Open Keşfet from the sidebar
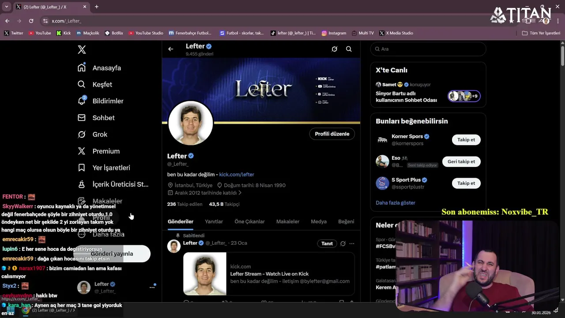This screenshot has height=318, width=565. 95,84
